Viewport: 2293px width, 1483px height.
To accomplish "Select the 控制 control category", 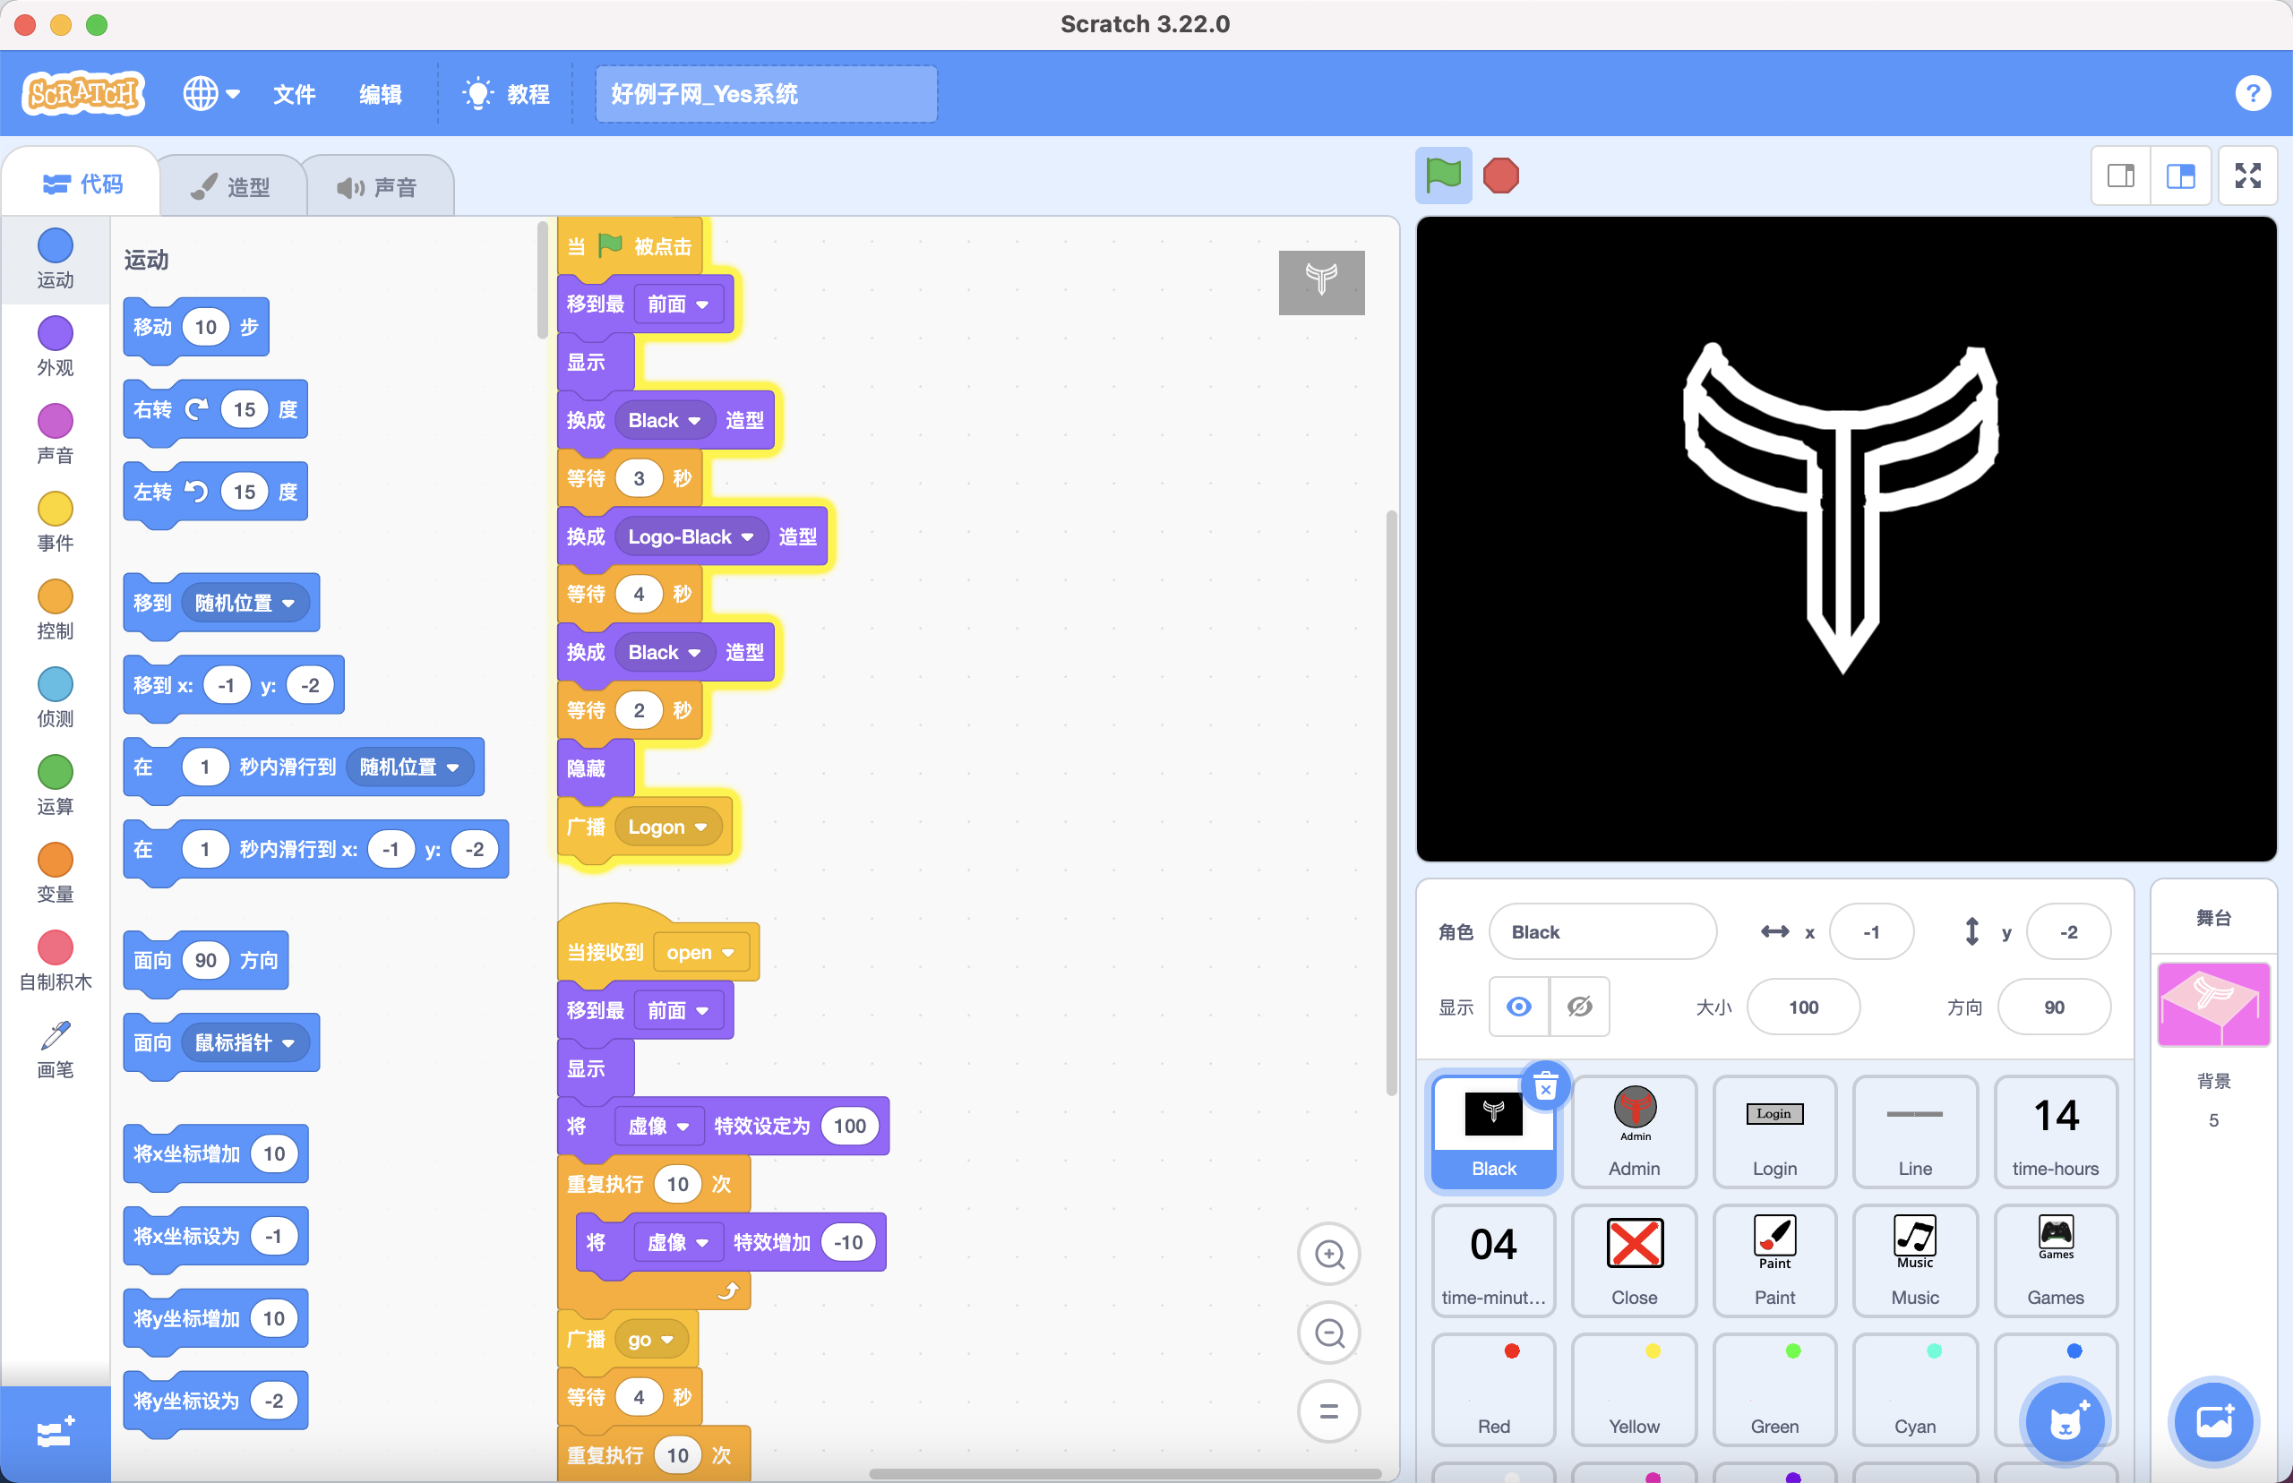I will point(55,609).
